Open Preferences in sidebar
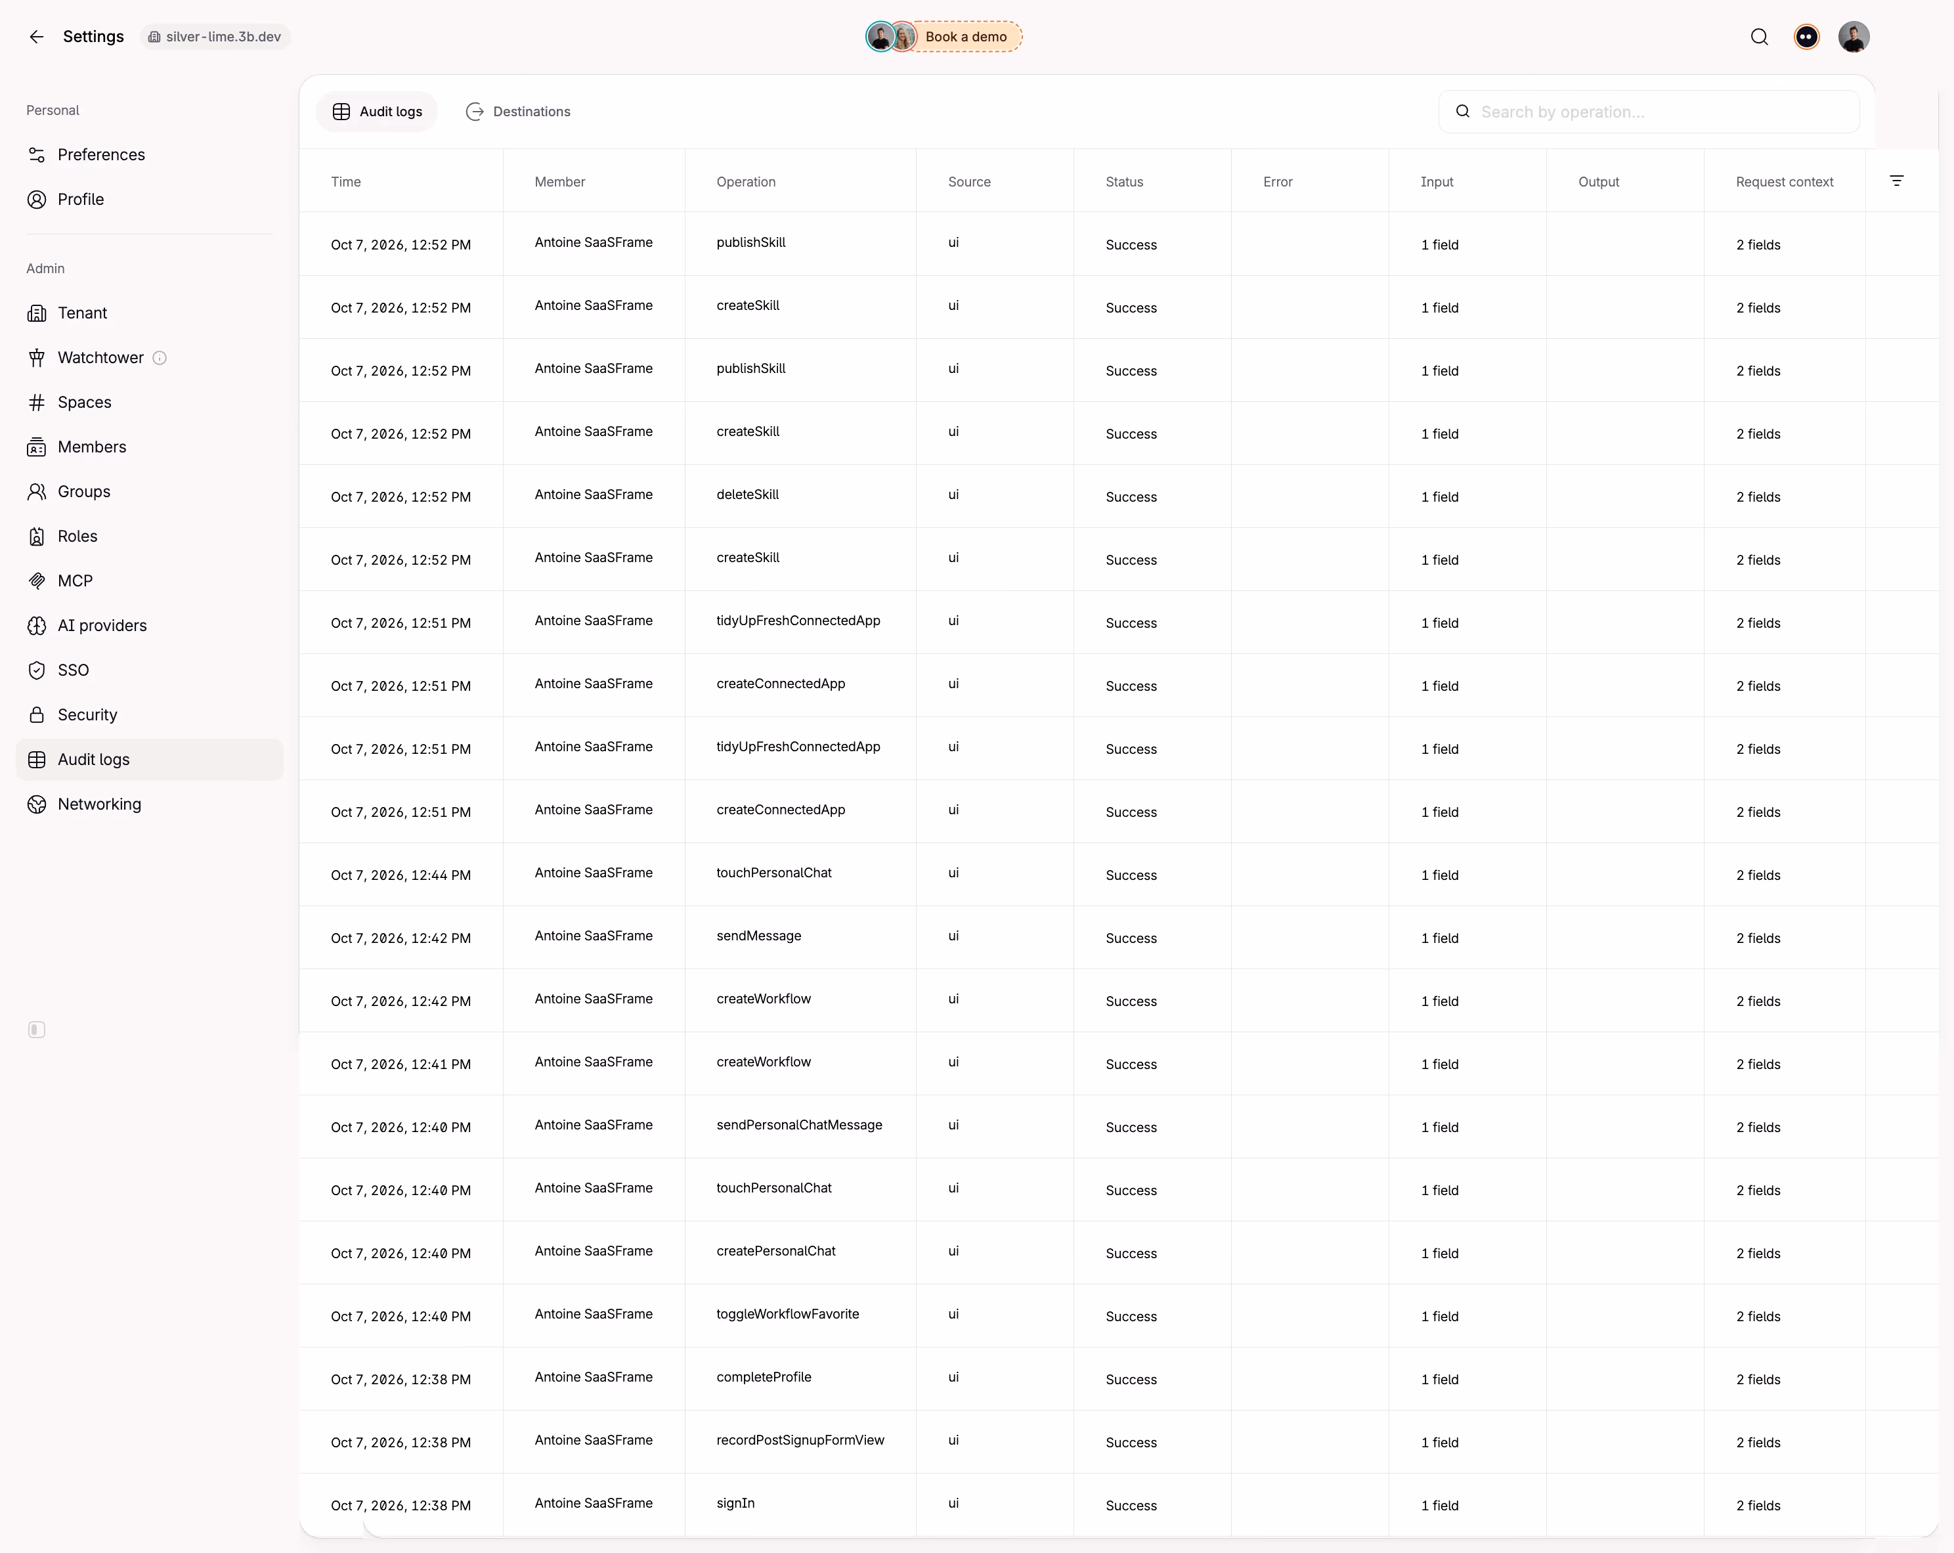Viewport: 1954px width, 1553px height. (x=150, y=155)
